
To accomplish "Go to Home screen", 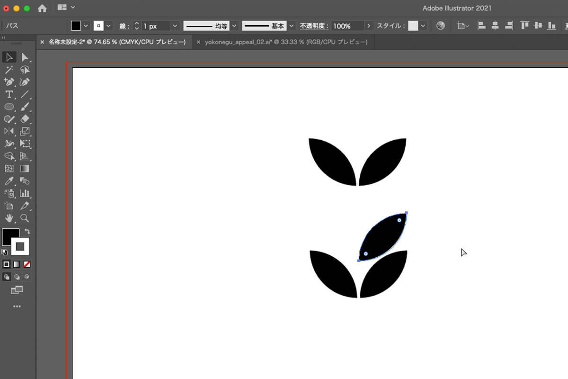I will click(x=42, y=8).
